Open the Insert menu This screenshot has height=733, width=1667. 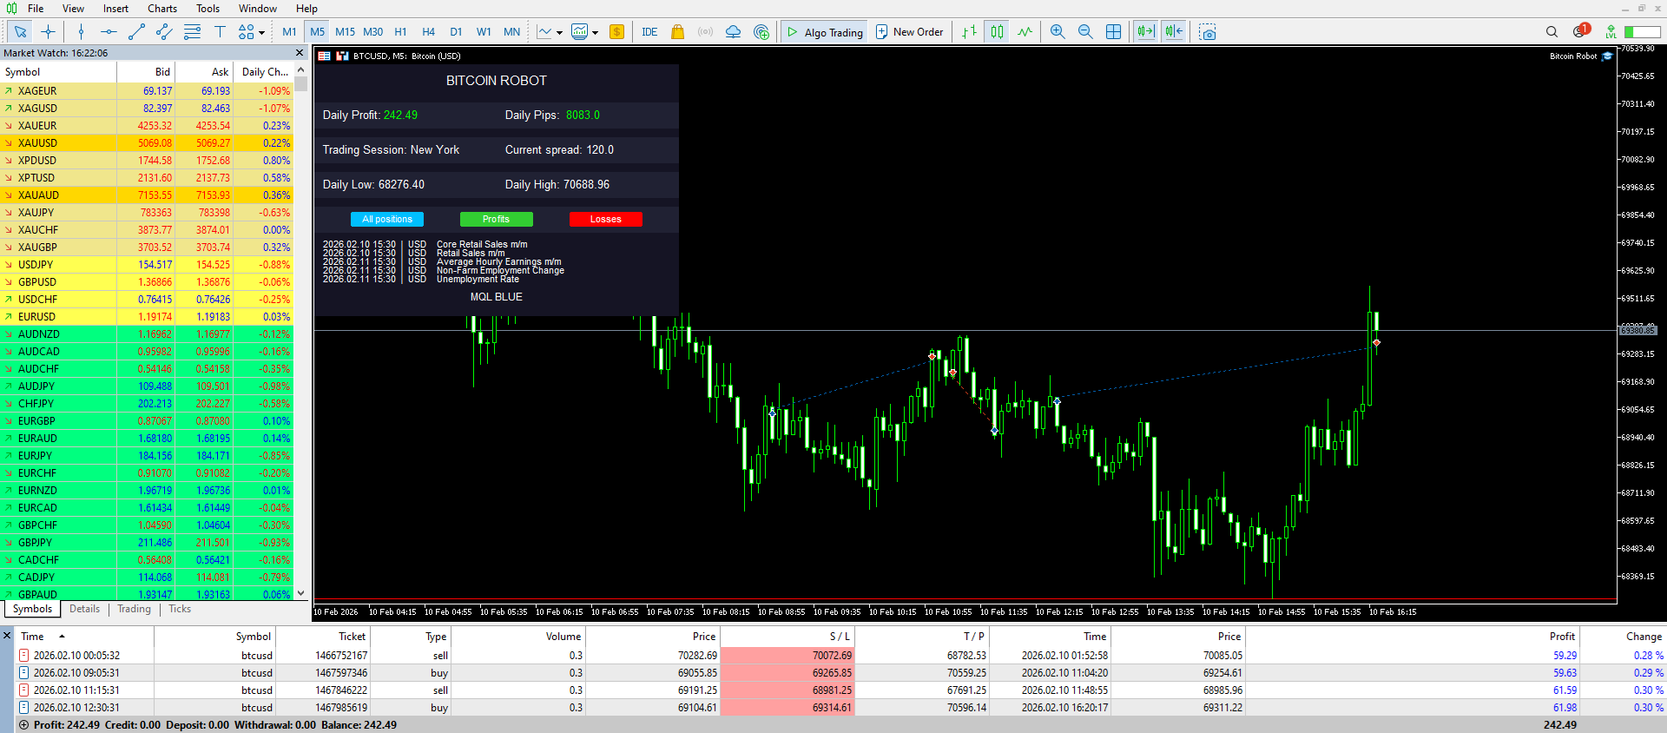[115, 9]
